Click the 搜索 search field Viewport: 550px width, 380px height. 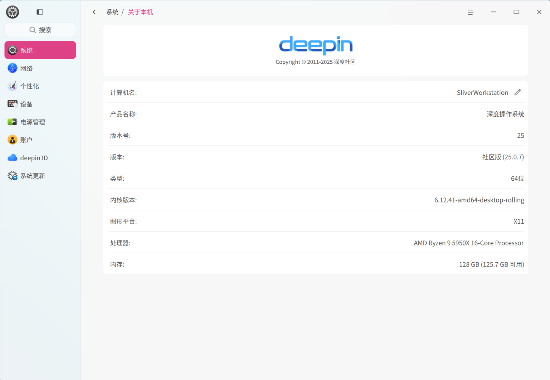click(x=40, y=30)
